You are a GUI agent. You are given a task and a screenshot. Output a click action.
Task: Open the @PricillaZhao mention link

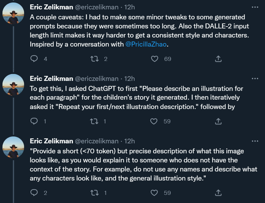point(146,44)
